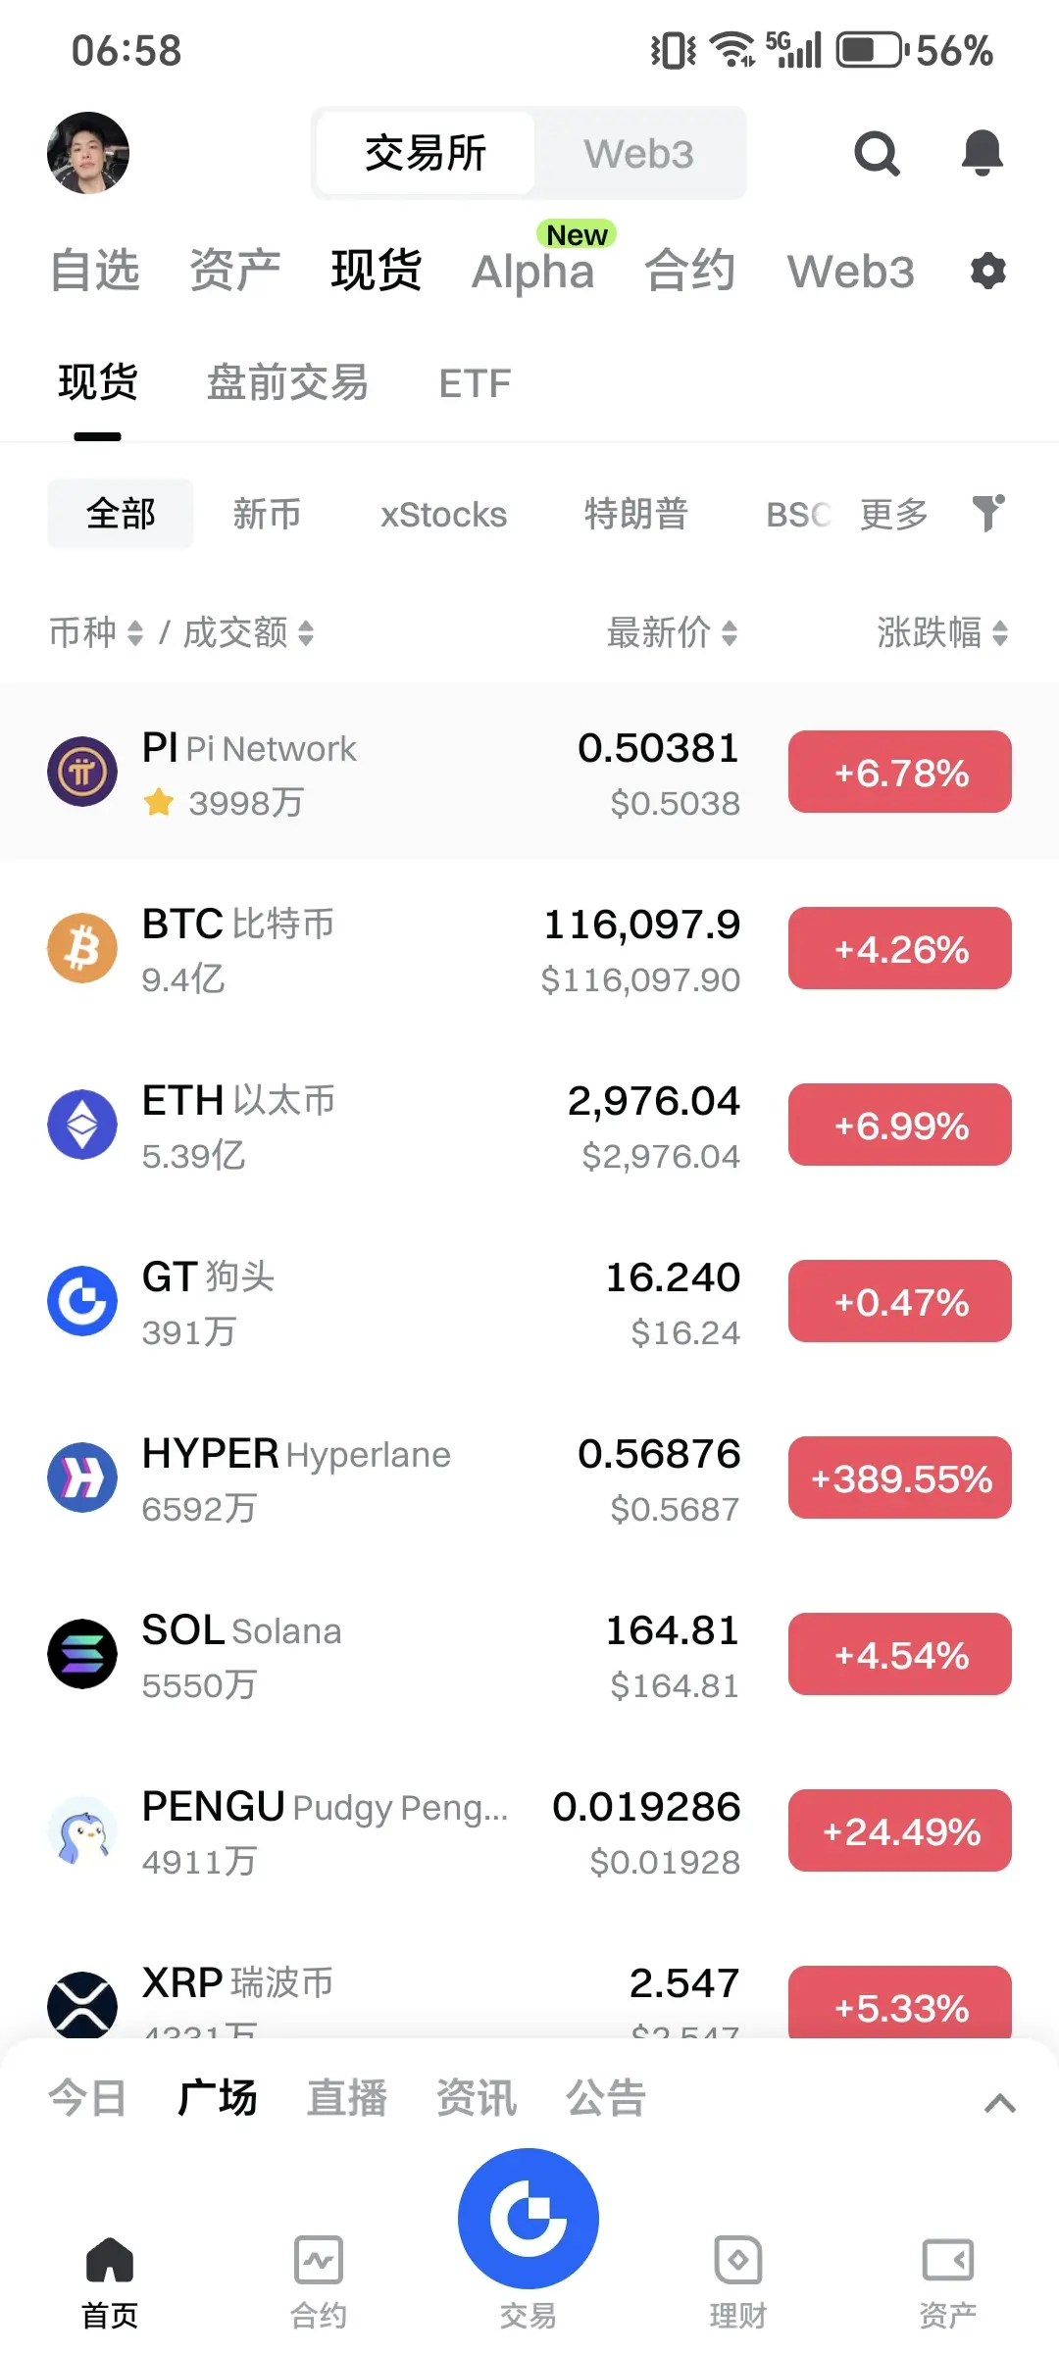Viewport: 1059px width, 2353px height.
Task: Open the search magnifier icon
Action: (877, 153)
